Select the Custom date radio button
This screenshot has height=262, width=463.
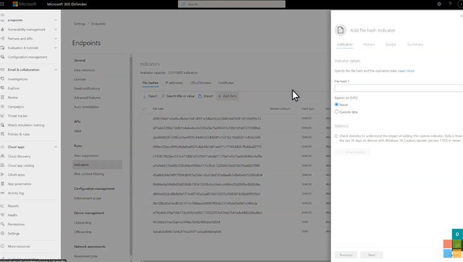tap(336, 112)
